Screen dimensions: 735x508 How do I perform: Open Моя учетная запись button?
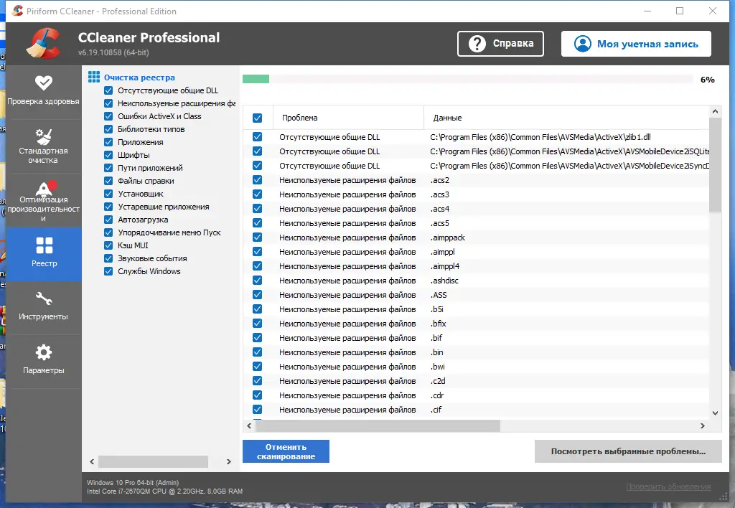point(636,44)
